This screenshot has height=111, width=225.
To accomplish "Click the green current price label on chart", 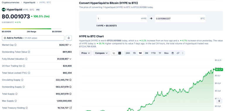I will click(219, 70).
